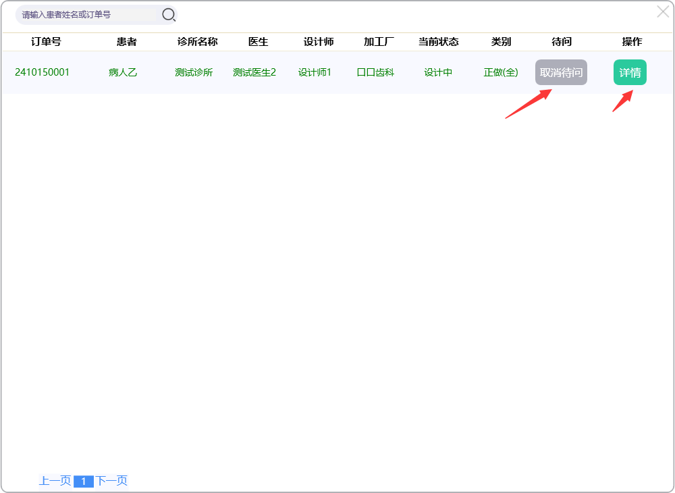The image size is (675, 493).
Task: Select page number 1 in pagination
Action: 83,482
